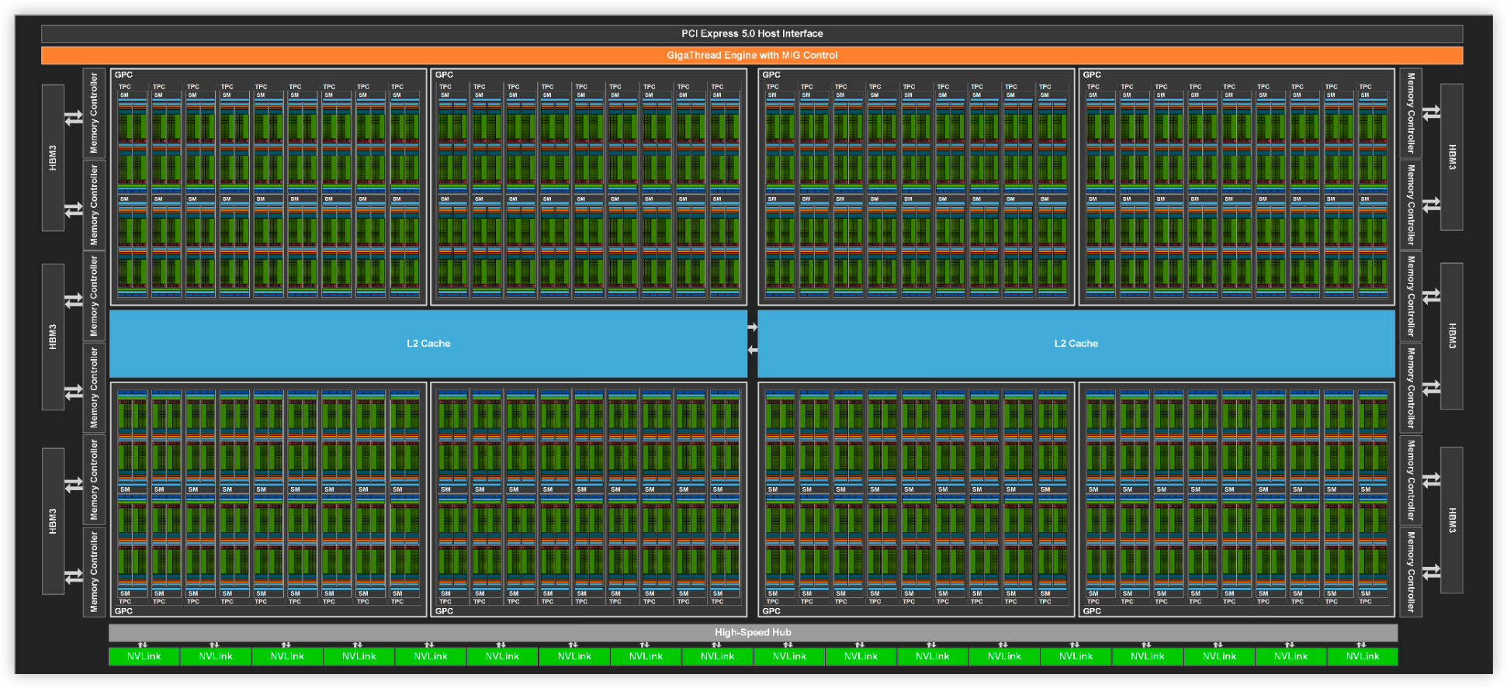The width and height of the screenshot is (1507, 688).
Task: Click the double-arrow icon above the leftmost NVLink
Action: (143, 645)
